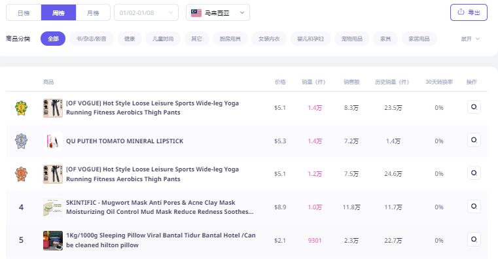The height and width of the screenshot is (259, 498).
Task: Click the 价格 column header
Action: [x=280, y=82]
